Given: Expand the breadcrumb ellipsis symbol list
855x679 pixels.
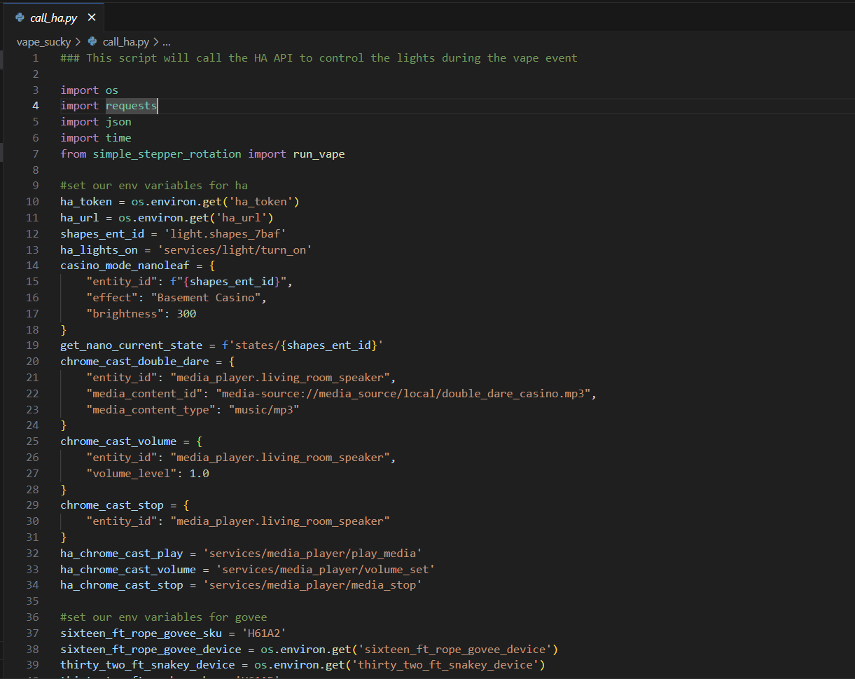Looking at the screenshot, I should 167,42.
